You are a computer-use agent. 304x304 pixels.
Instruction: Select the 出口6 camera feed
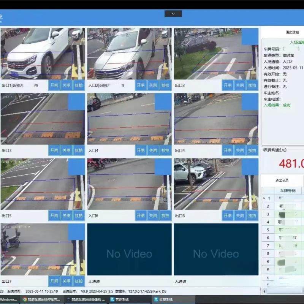216,184
